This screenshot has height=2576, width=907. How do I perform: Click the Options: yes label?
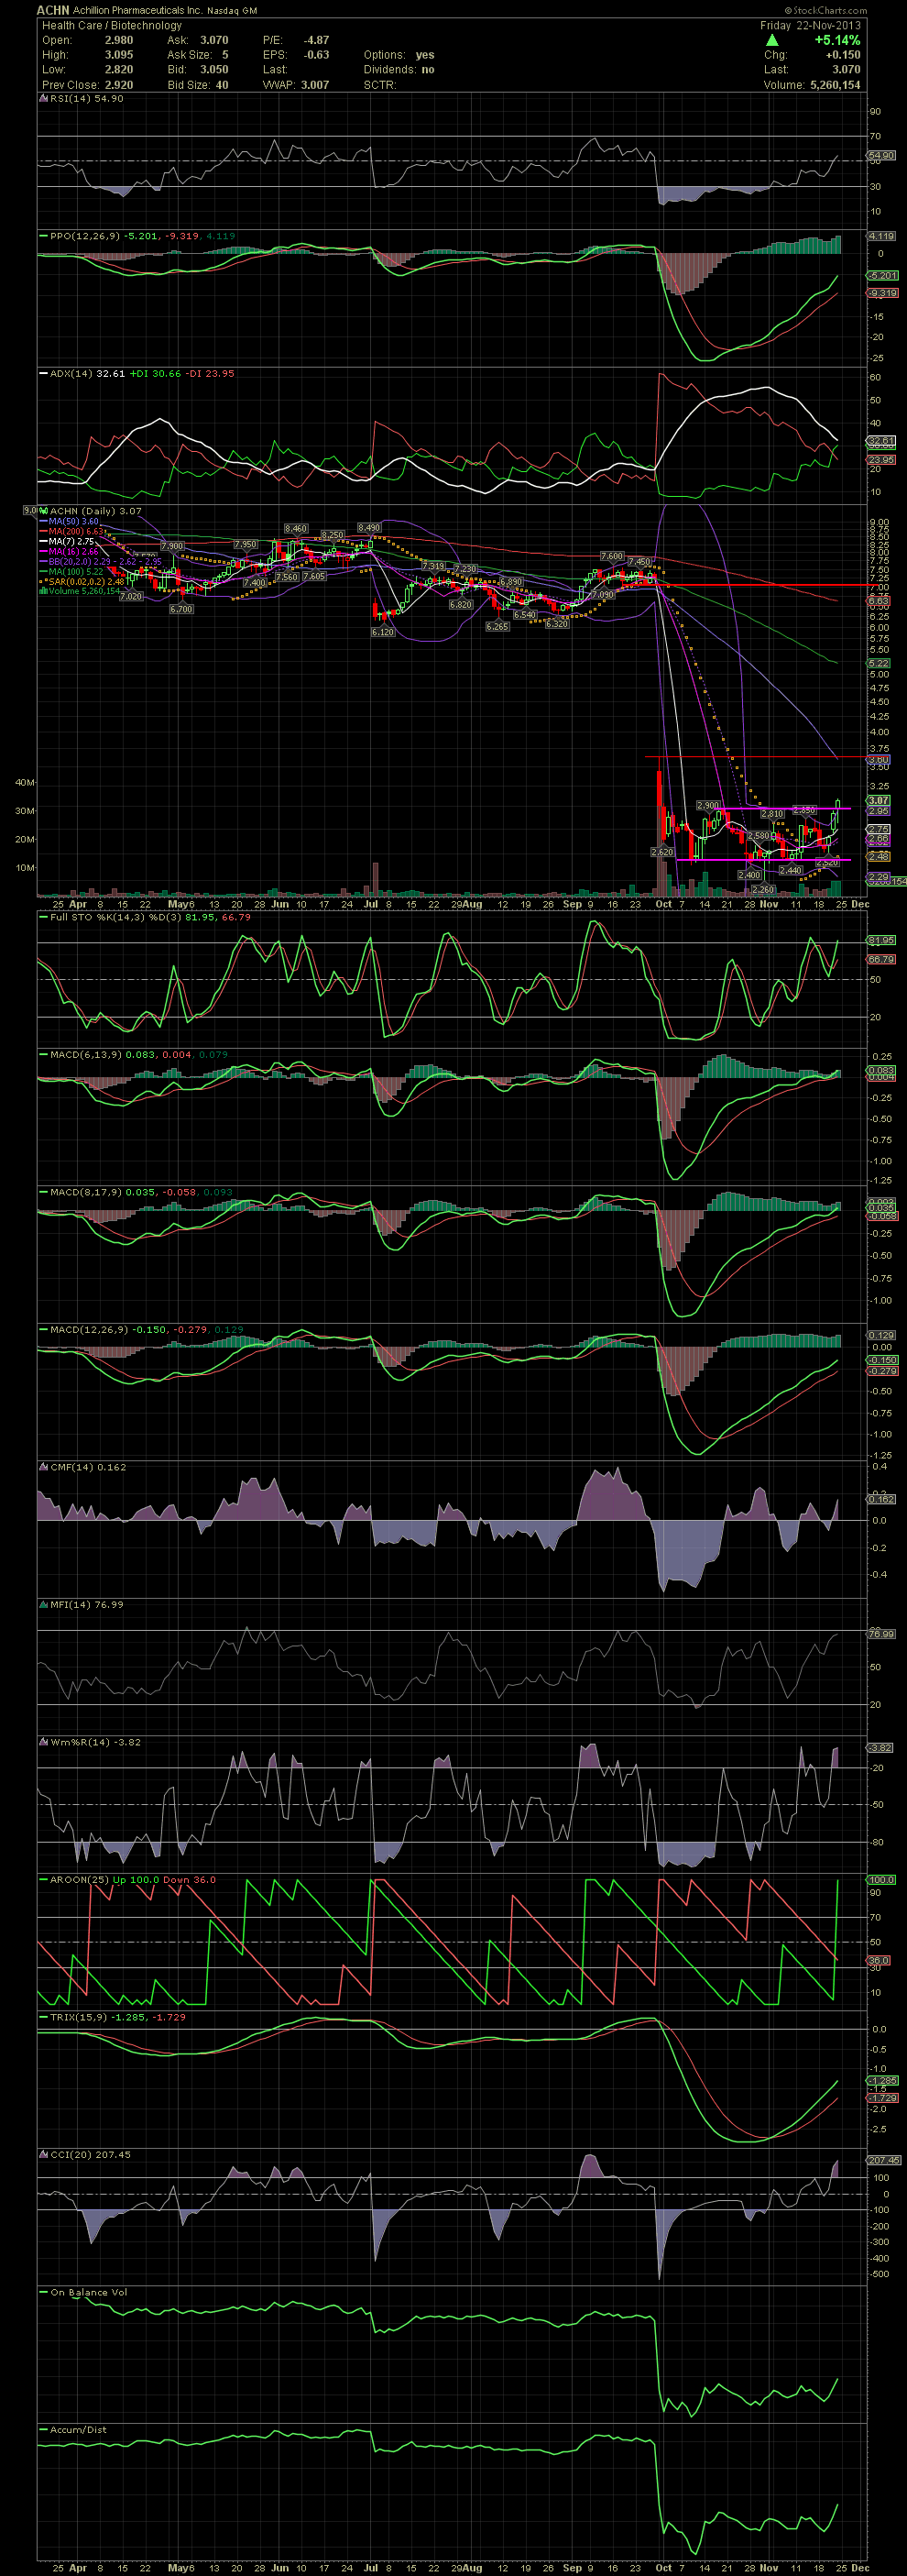click(399, 55)
